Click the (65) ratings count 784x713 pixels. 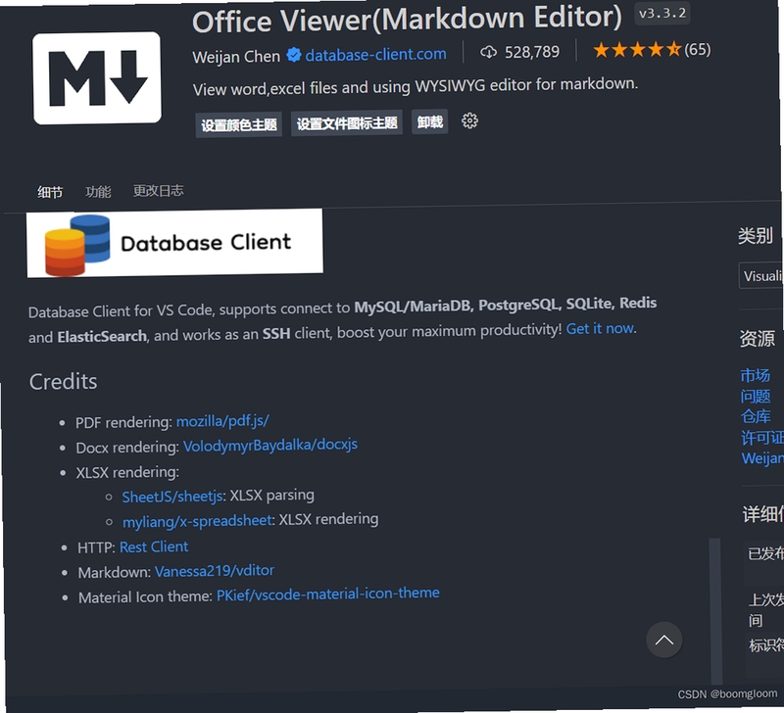(x=697, y=50)
